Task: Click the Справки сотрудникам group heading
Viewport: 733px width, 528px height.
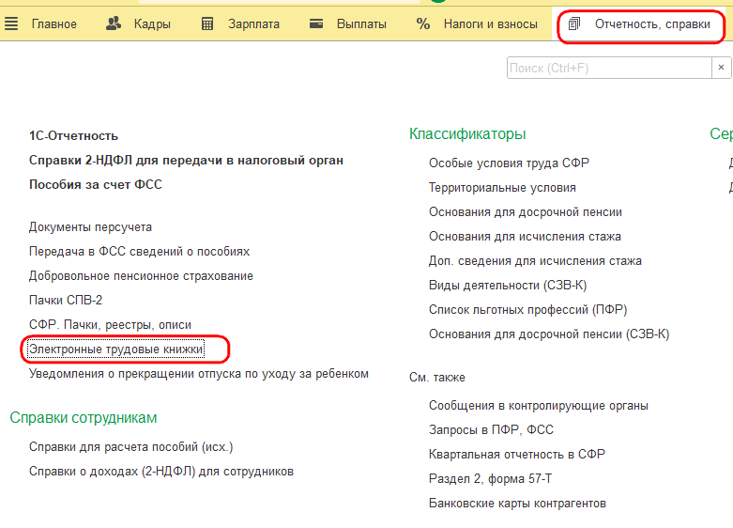Action: [x=84, y=417]
